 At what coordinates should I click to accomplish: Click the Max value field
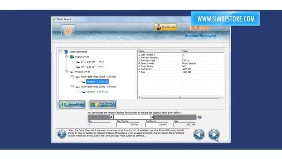pyautogui.click(x=185, y=125)
